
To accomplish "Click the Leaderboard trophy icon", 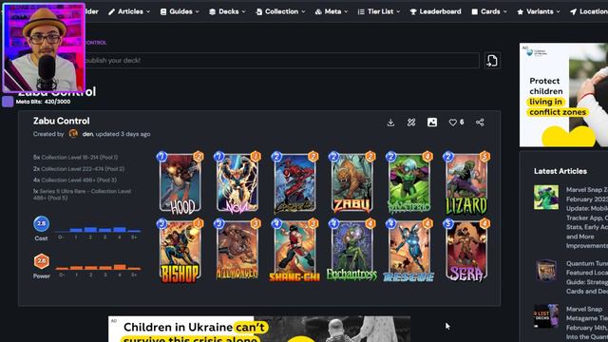I will 413,12.
